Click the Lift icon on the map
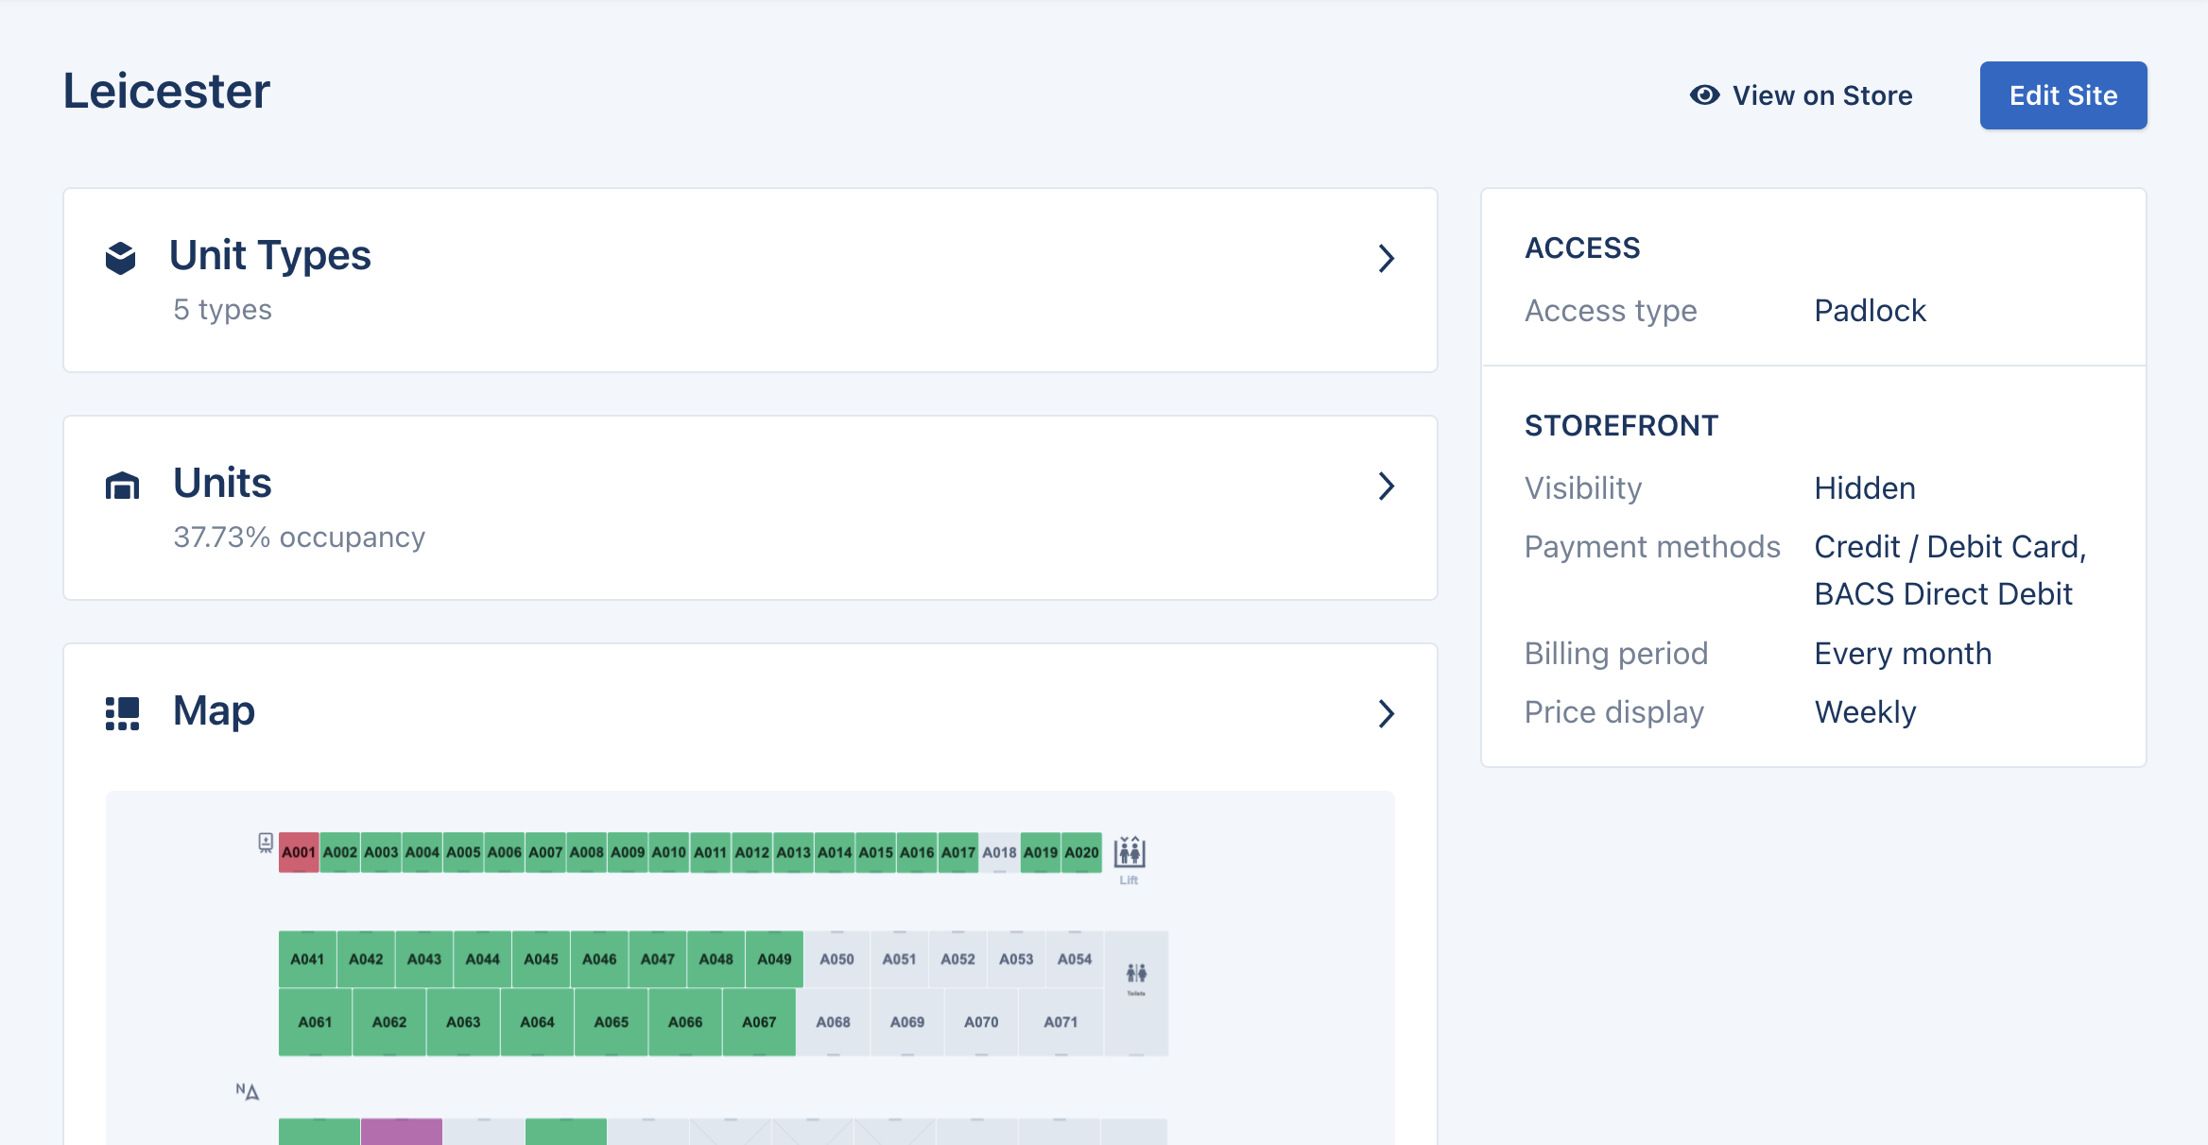The height and width of the screenshot is (1145, 2208). [1129, 853]
